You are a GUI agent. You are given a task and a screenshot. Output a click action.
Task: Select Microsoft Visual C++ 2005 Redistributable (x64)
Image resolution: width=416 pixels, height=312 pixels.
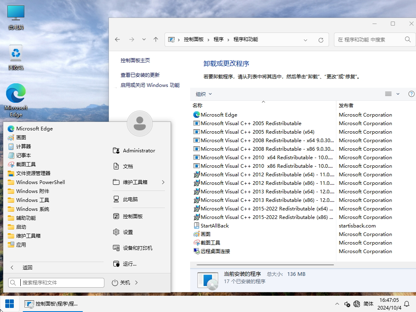pos(254,132)
